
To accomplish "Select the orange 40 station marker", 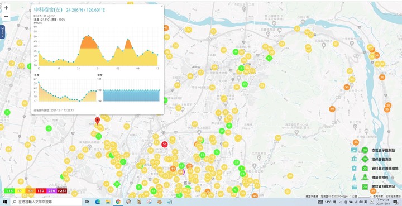I will (332, 109).
